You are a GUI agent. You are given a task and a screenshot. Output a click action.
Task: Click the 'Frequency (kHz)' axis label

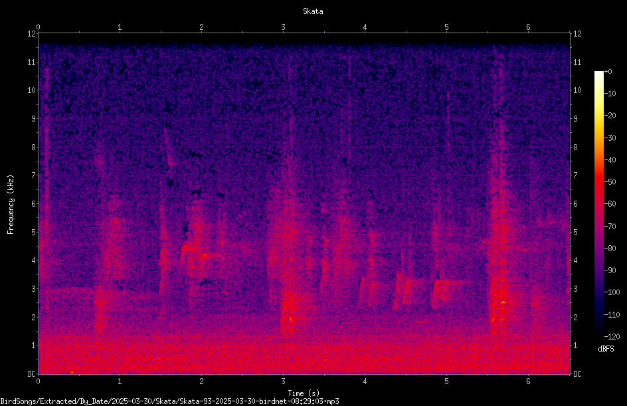click(11, 204)
